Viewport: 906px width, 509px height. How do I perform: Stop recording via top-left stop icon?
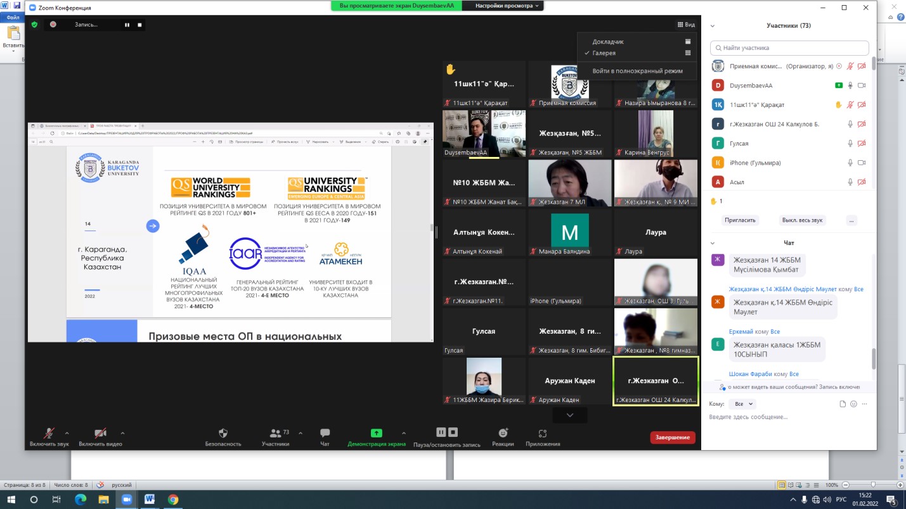point(139,25)
